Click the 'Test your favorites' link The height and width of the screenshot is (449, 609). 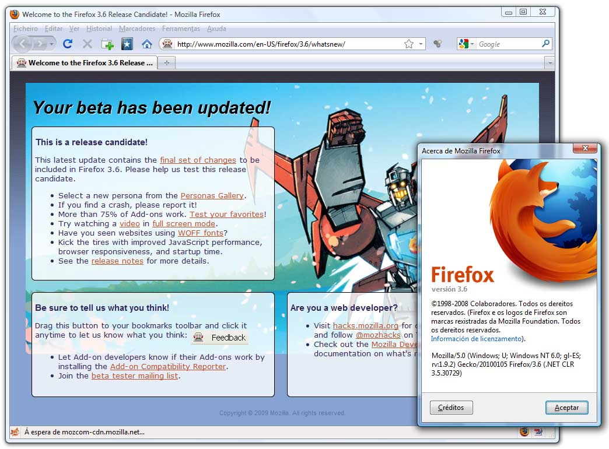226,215
